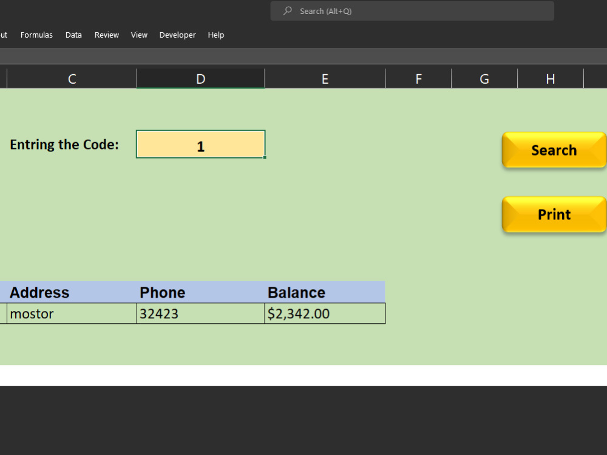Select the cell showing $2,342.00
The image size is (607, 455).
point(325,313)
